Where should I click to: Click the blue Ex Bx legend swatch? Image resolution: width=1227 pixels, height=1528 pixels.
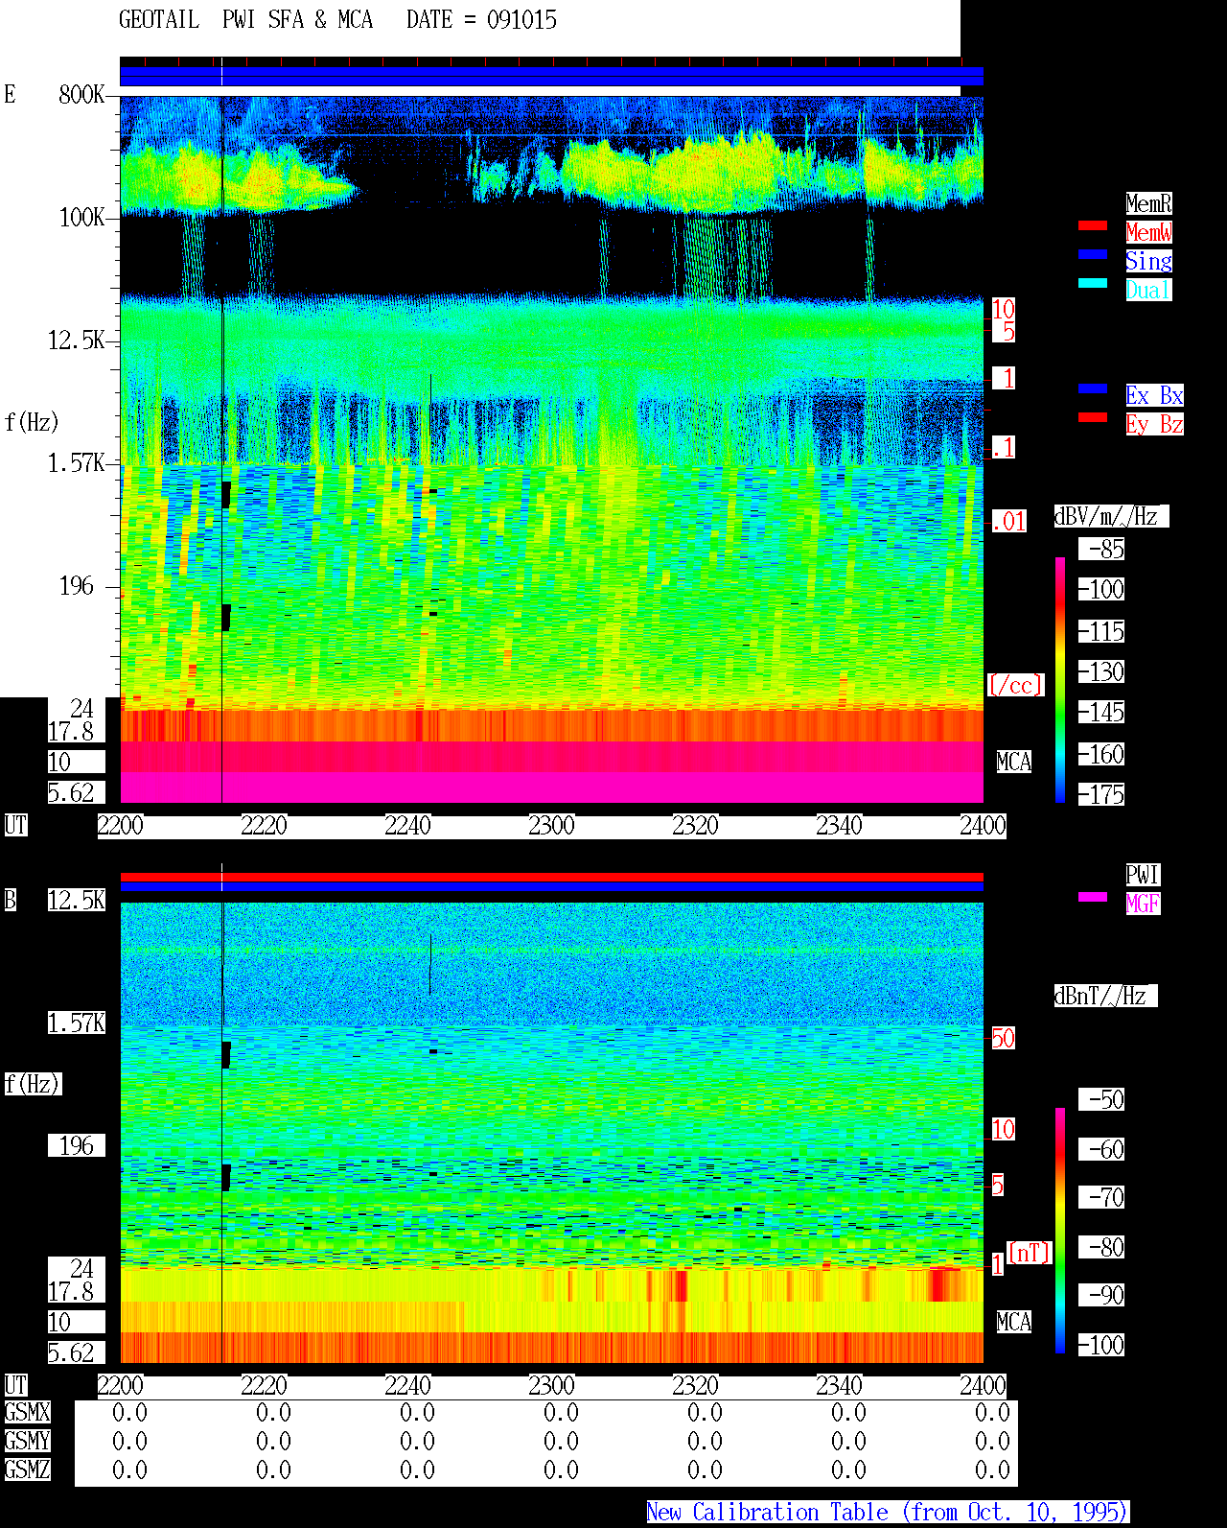point(1093,388)
